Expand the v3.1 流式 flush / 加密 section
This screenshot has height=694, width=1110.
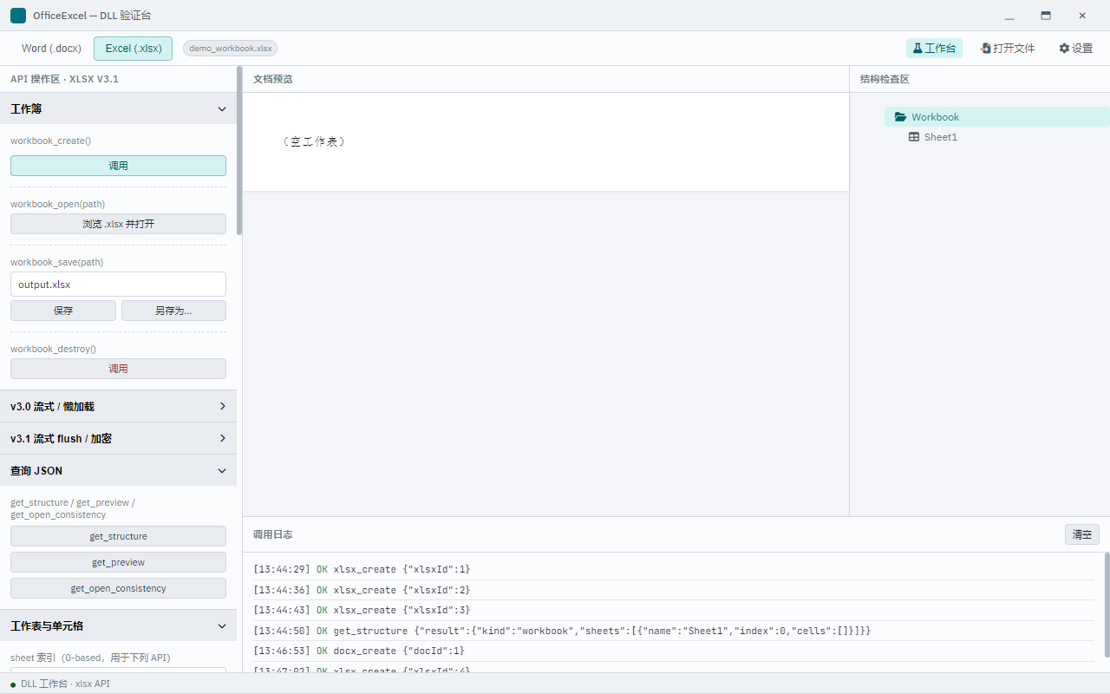118,438
